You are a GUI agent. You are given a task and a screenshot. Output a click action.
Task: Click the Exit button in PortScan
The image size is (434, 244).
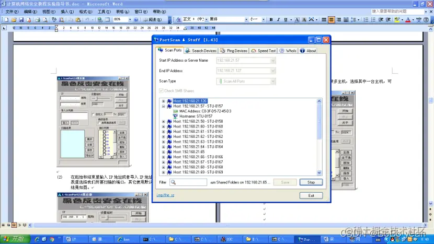[x=311, y=195]
